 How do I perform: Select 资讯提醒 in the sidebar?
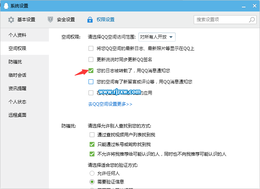(24, 89)
